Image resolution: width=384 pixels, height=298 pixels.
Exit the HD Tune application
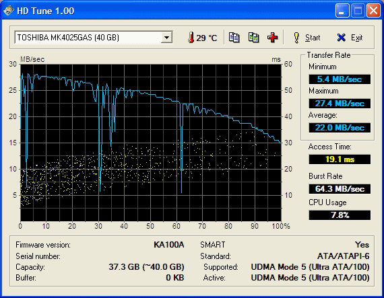pos(350,38)
